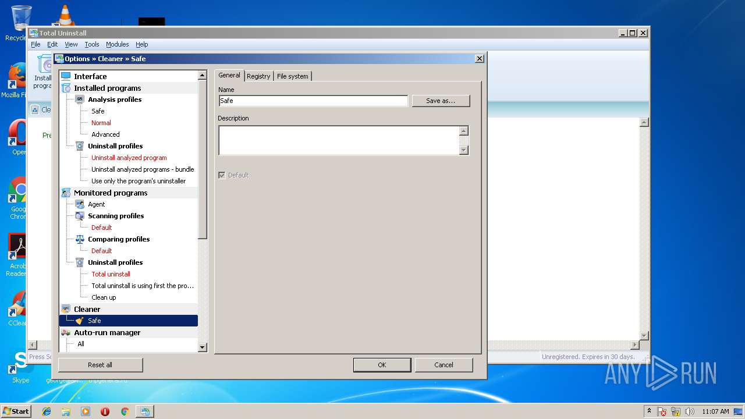
Task: Click the Start button
Action: (16, 411)
